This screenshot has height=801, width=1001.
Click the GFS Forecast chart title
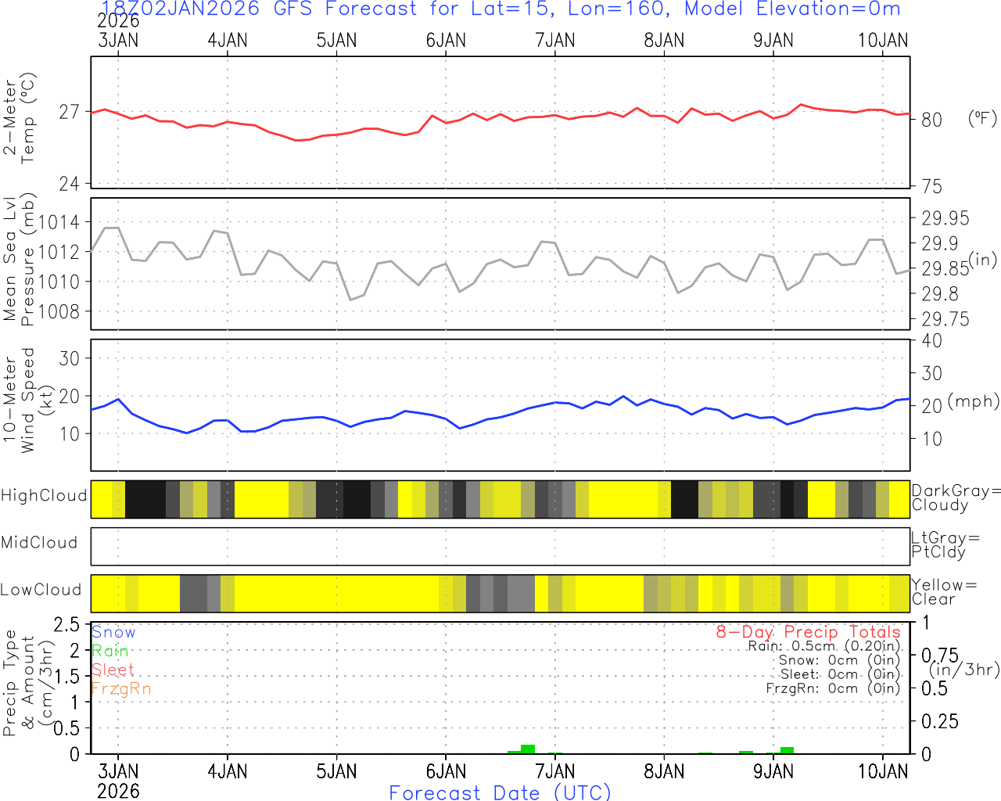[x=500, y=9]
